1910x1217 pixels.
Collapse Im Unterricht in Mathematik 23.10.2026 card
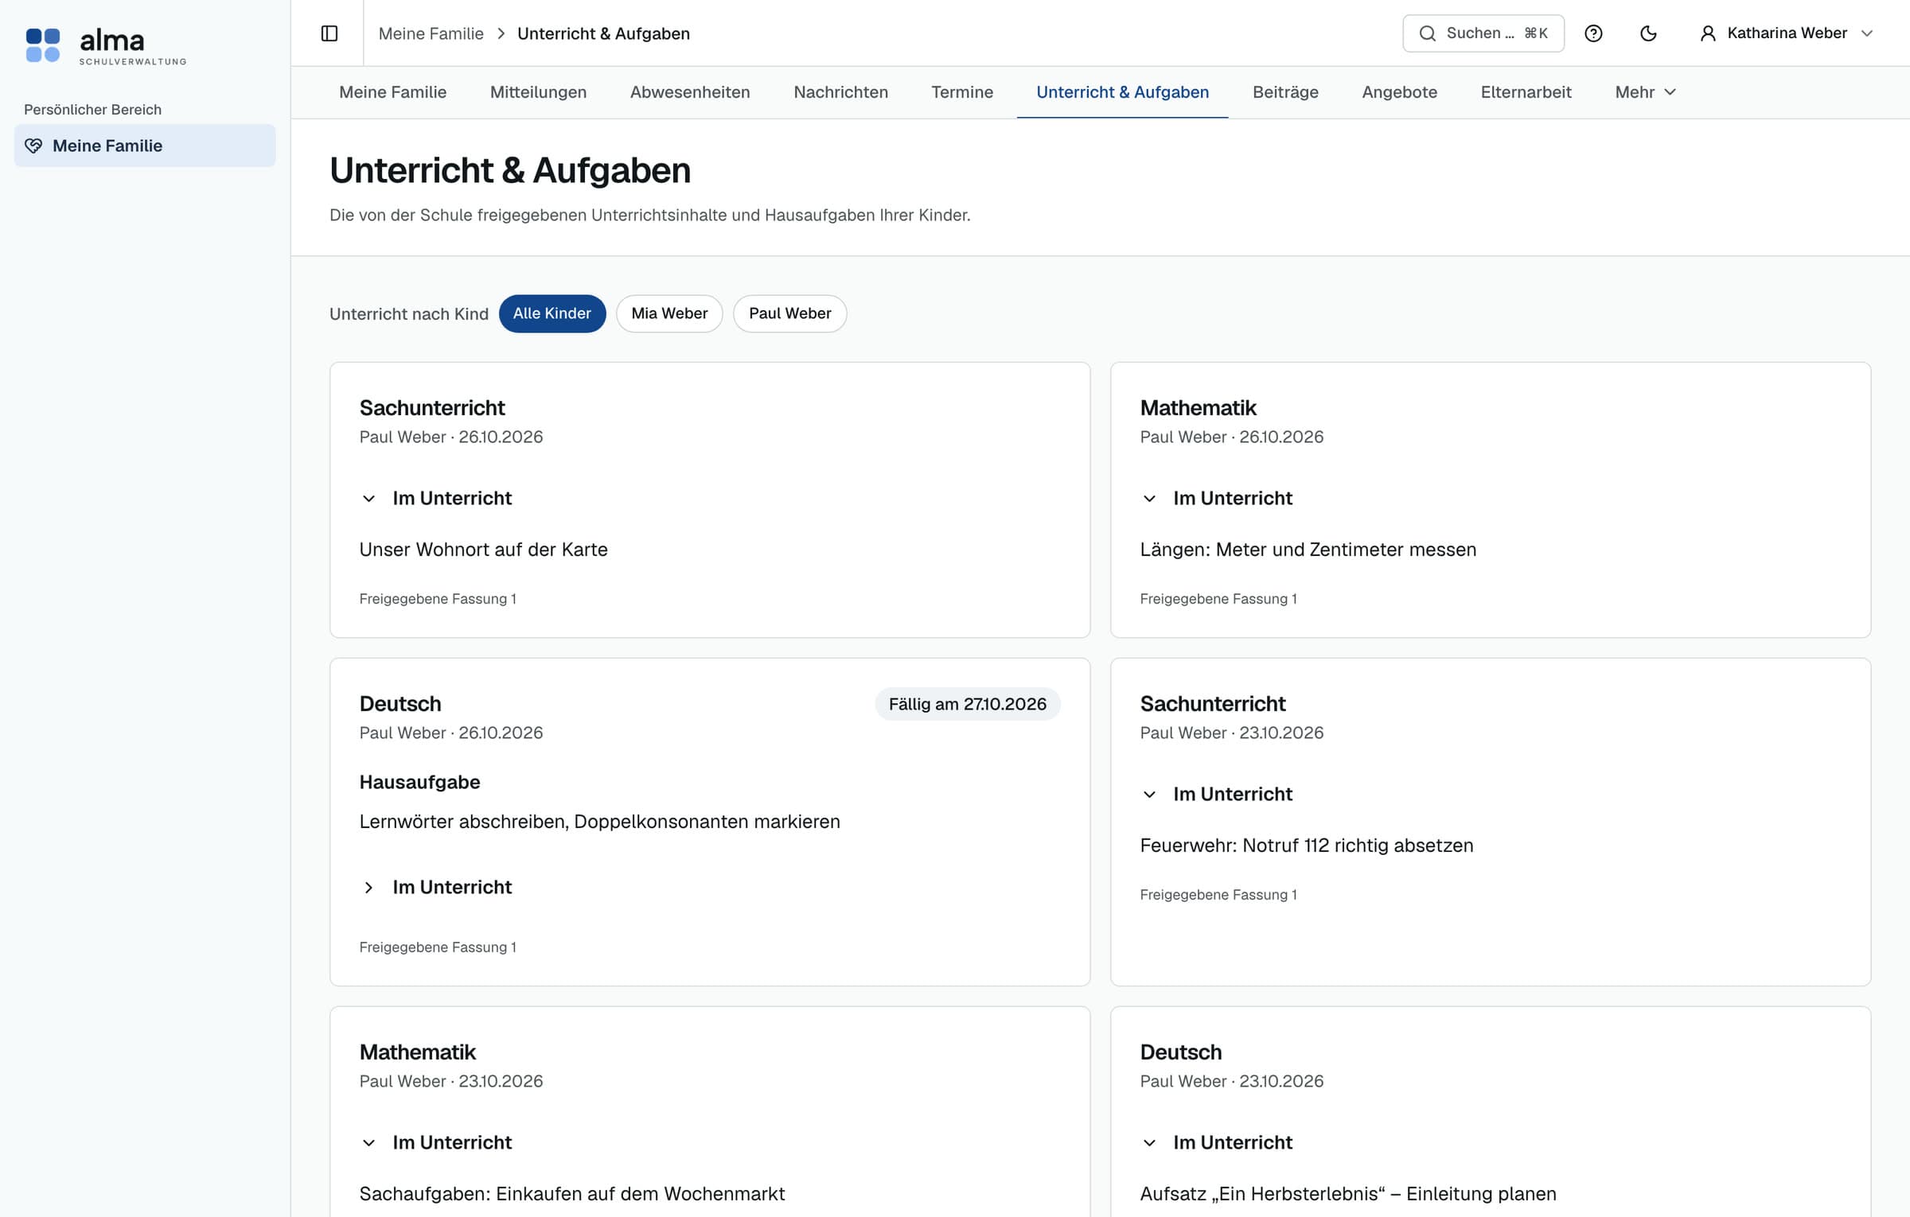click(x=435, y=1142)
